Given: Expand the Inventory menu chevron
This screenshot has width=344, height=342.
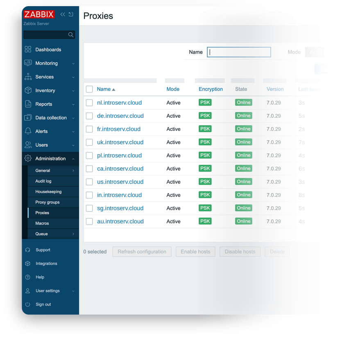Looking at the screenshot, I should coord(73,91).
